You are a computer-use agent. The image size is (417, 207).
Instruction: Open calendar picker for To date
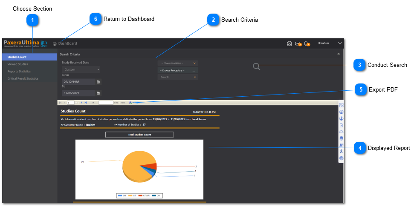click(98, 93)
